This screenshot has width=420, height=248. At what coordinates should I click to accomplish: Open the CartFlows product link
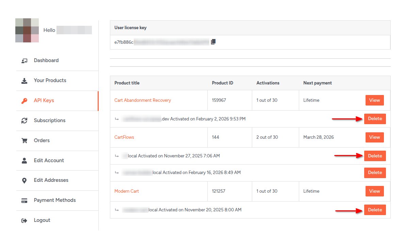[x=124, y=137]
